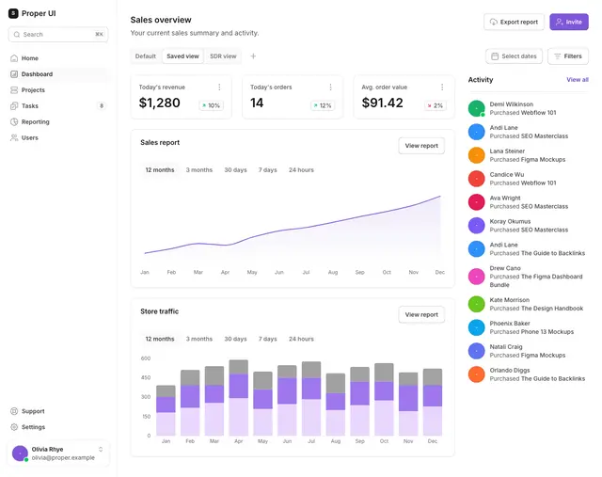Click 'Purchased Phone 13 Mockups' activity text
602x477 pixels.
(x=531, y=332)
